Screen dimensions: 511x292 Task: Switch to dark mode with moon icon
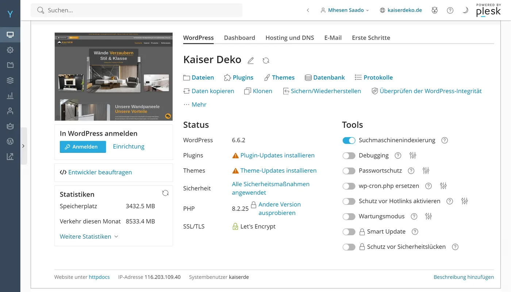pos(465,10)
